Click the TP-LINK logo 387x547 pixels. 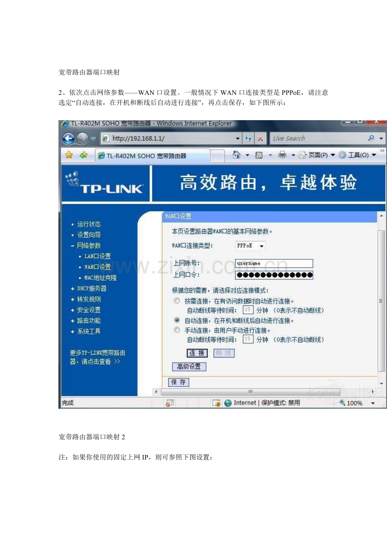(x=105, y=183)
